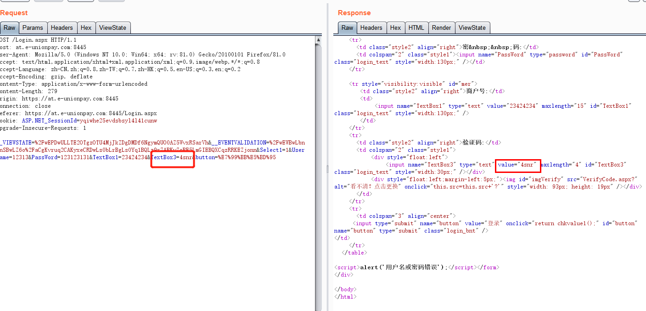646x311 pixels.
Task: Click the value="登录" attribute
Action: click(x=483, y=223)
